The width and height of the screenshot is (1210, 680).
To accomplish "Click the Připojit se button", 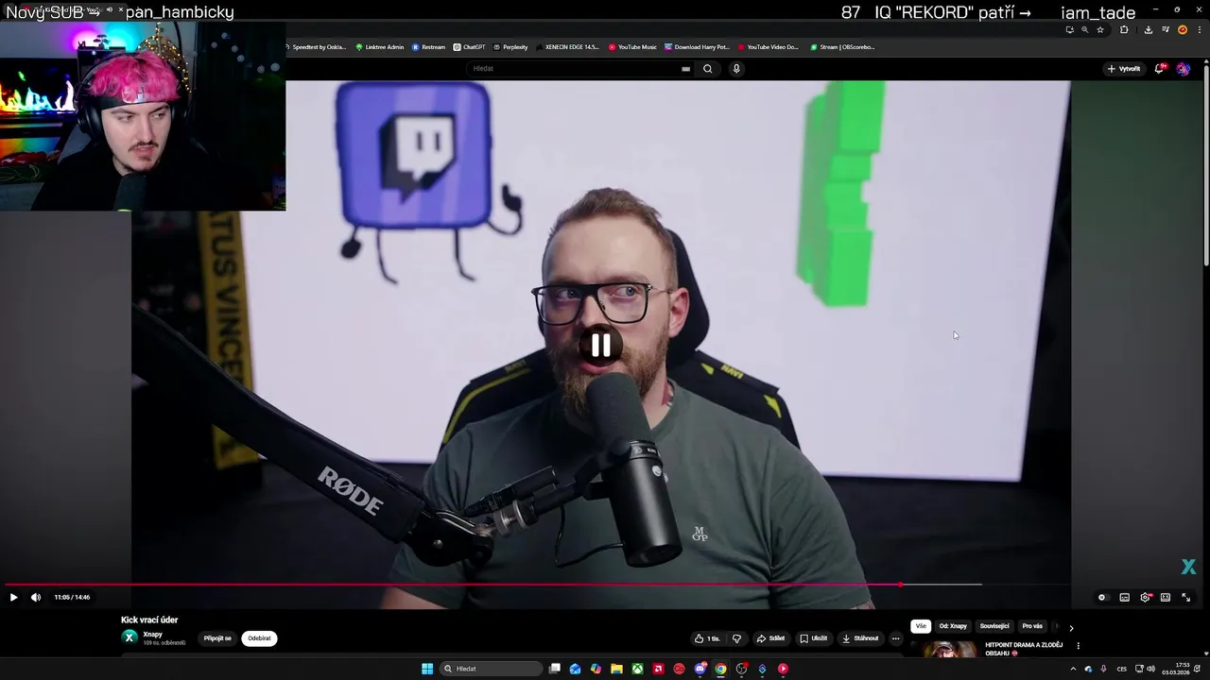I will (217, 638).
